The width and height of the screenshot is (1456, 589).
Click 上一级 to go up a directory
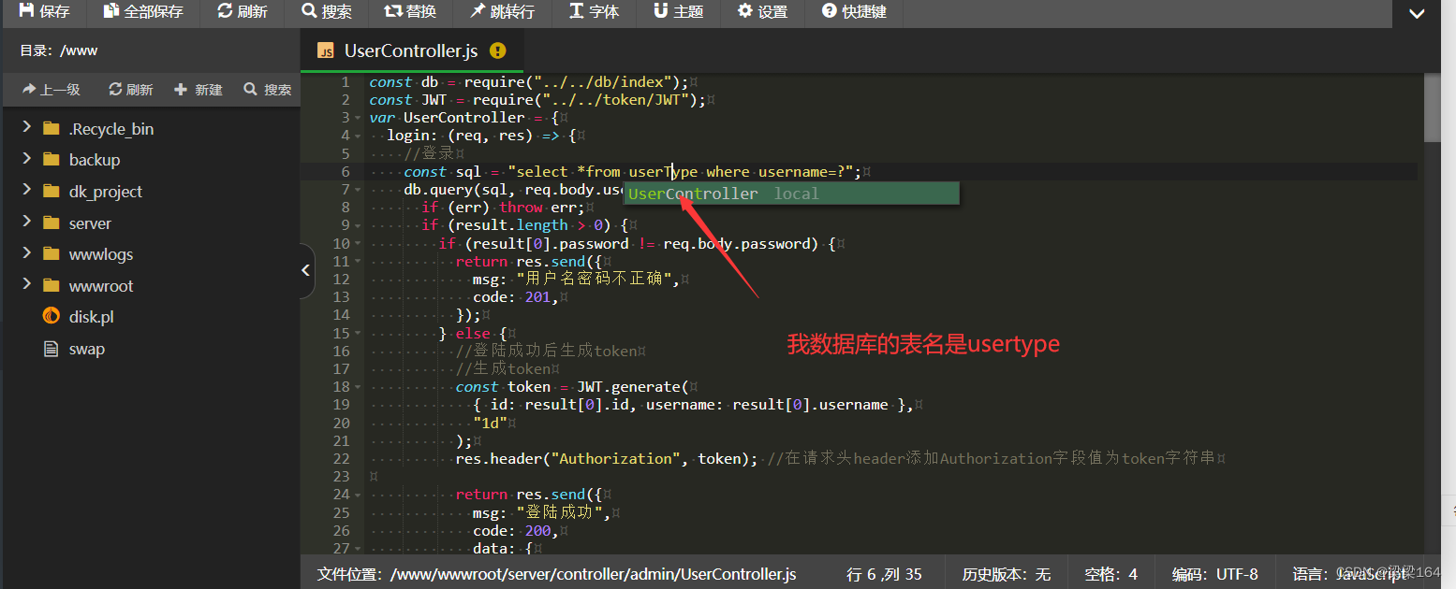51,89
